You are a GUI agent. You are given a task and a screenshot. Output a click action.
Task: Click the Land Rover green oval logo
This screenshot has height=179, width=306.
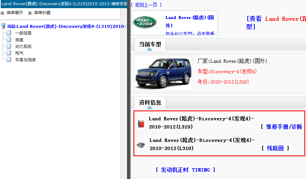[145, 22]
